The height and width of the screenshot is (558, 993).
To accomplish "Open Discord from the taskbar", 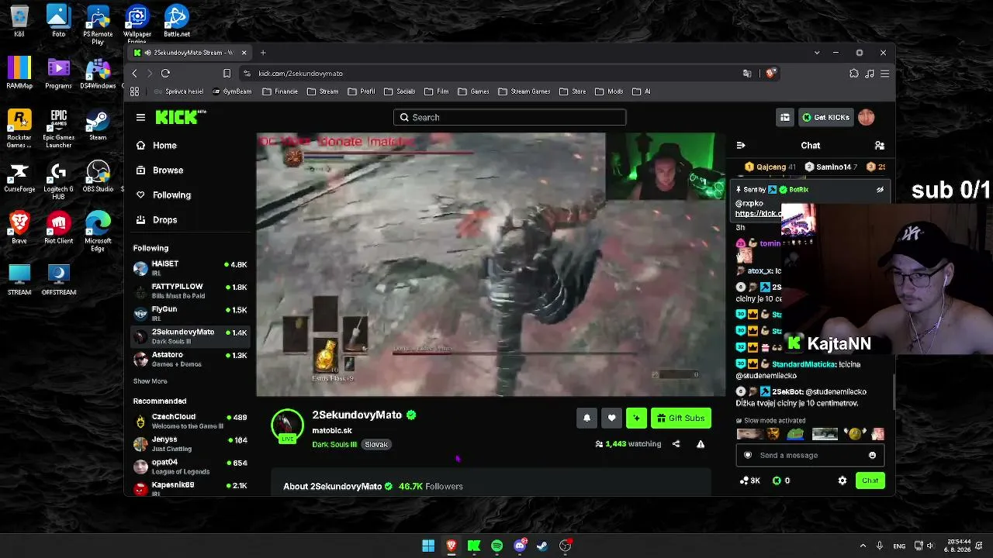I will click(520, 546).
